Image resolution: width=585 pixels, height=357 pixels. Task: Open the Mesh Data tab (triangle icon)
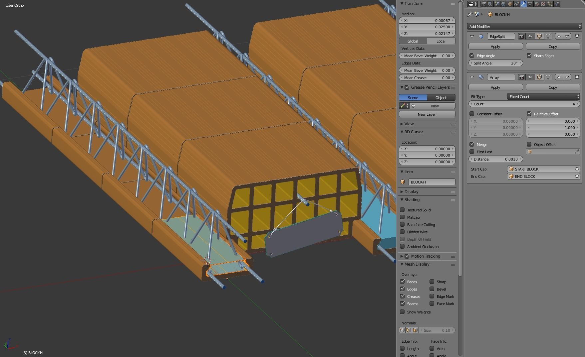point(530,4)
